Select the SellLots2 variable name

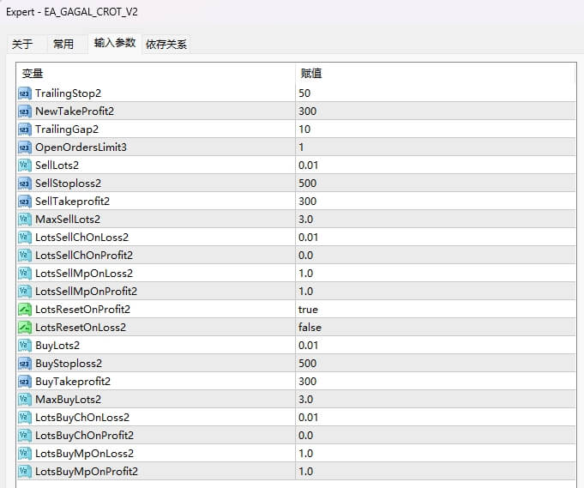(57, 165)
